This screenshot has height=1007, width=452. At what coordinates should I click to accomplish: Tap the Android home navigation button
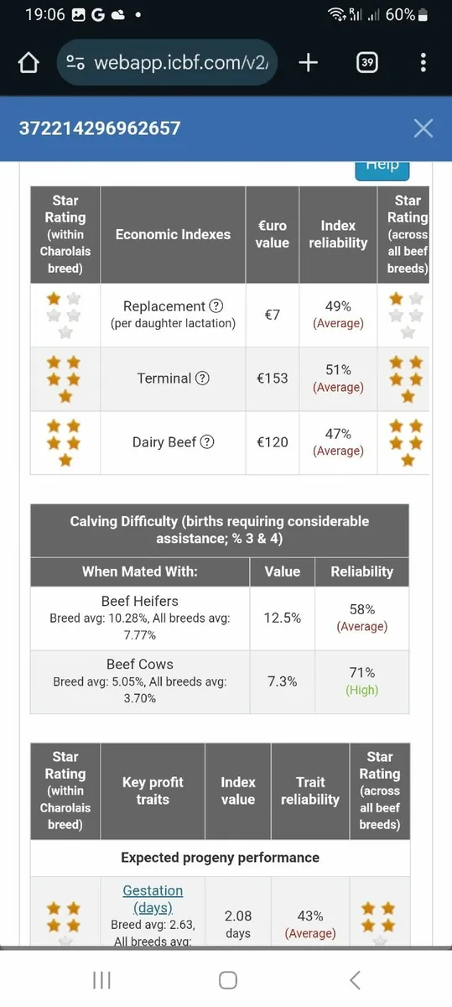[226, 980]
